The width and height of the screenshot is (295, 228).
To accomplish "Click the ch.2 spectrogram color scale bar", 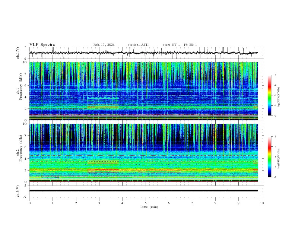I will [x=270, y=157].
